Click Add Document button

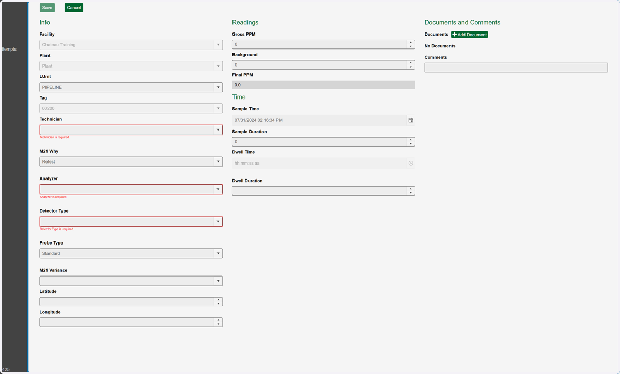[469, 35]
